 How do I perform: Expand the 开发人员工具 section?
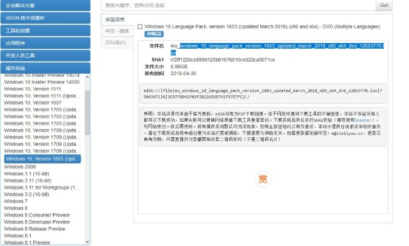click(46, 55)
